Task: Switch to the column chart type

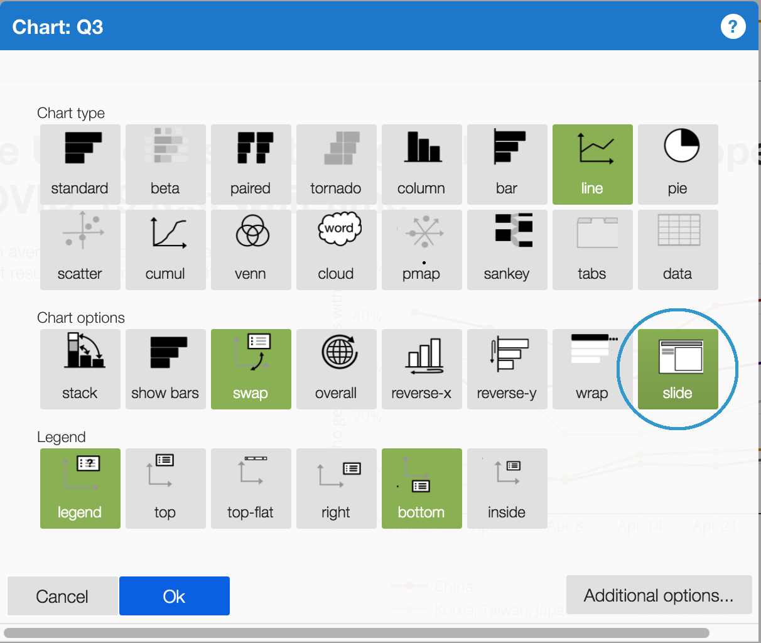Action: click(x=421, y=164)
